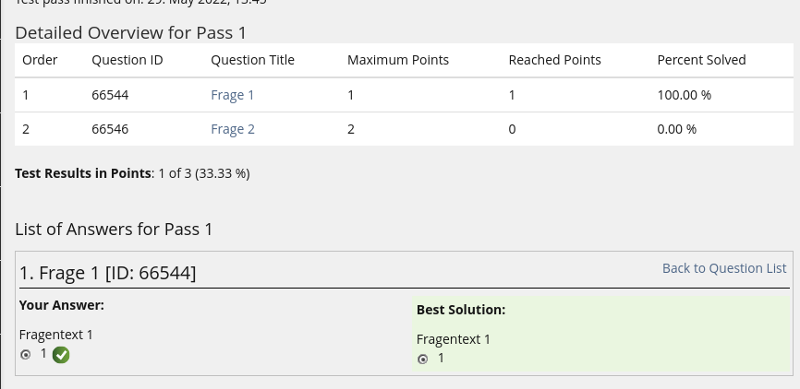Click the 100.00 % percent solved cell
Image resolution: width=800 pixels, height=389 pixels.
pos(684,95)
